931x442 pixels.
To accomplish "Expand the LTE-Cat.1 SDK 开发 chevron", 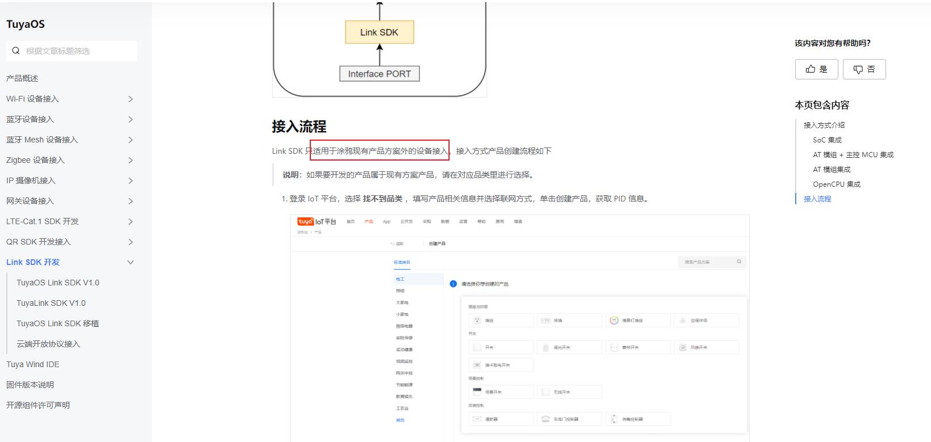I will tap(131, 221).
